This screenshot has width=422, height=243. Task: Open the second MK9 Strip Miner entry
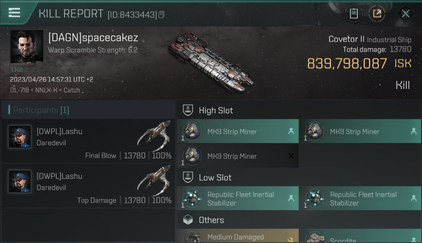coord(360,131)
